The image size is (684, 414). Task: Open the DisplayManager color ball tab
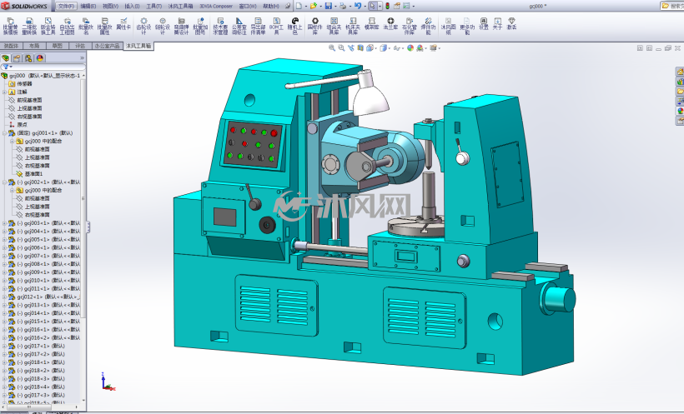[40, 58]
